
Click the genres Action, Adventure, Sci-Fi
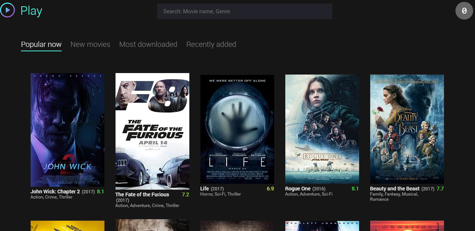tap(309, 194)
